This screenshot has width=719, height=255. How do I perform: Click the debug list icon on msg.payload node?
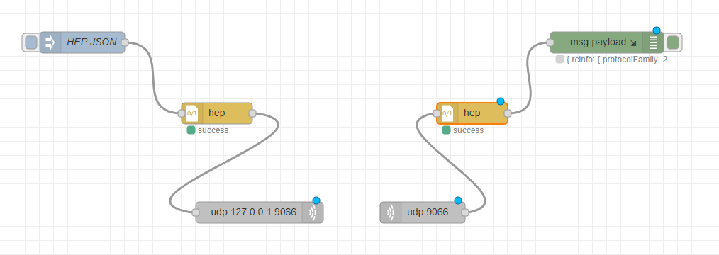pyautogui.click(x=653, y=42)
